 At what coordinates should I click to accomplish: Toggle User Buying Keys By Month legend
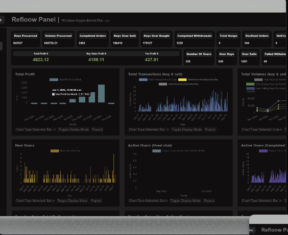pos(266,84)
